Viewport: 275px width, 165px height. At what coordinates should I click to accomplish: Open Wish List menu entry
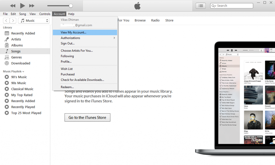click(x=85, y=69)
